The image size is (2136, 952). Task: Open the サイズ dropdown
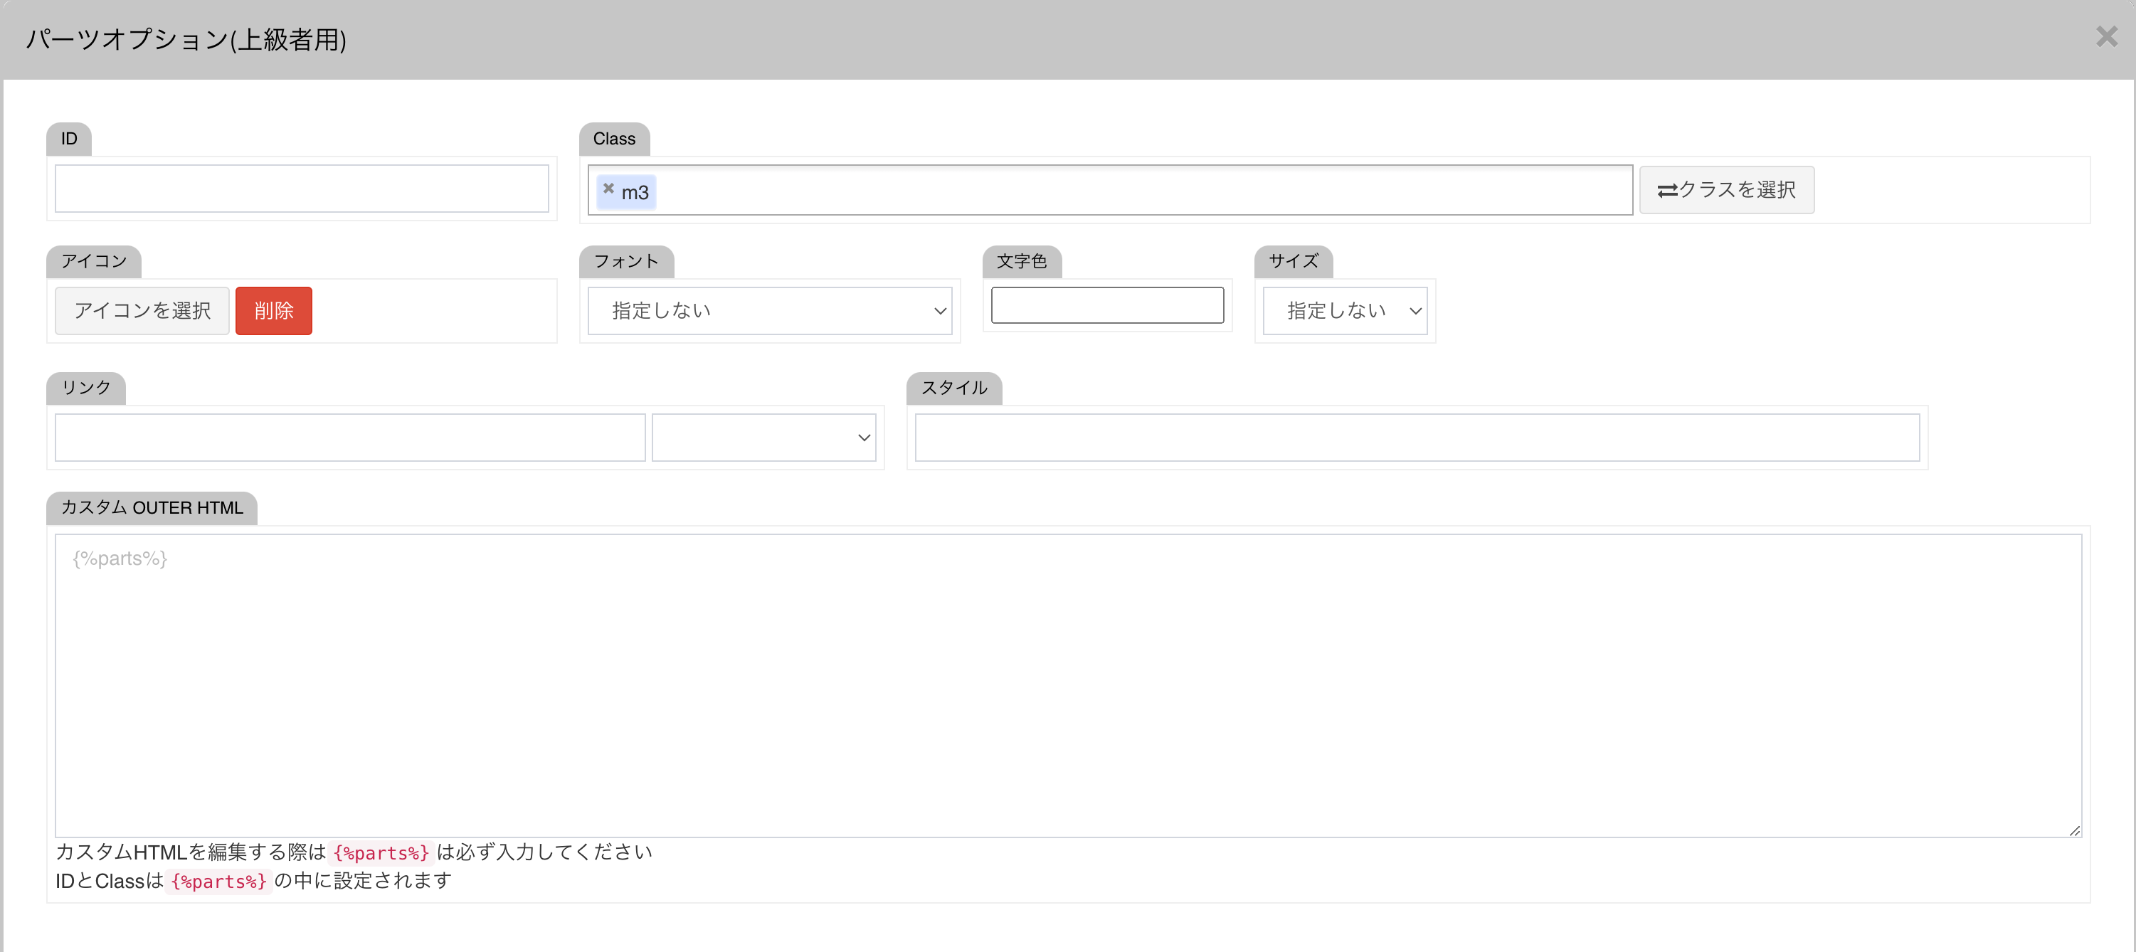1344,310
